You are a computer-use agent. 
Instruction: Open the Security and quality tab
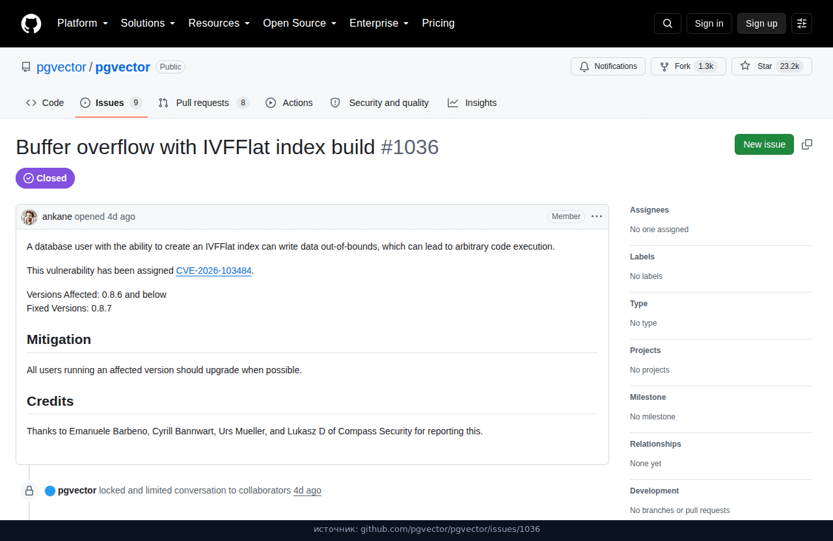(379, 103)
